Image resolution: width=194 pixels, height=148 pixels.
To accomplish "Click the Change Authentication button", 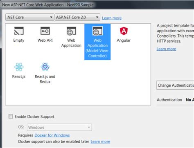I will pyautogui.click(x=175, y=85).
